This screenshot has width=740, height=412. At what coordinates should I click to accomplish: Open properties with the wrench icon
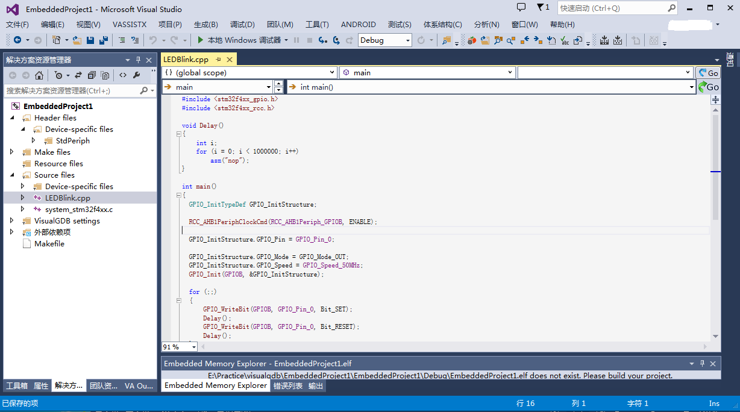137,75
